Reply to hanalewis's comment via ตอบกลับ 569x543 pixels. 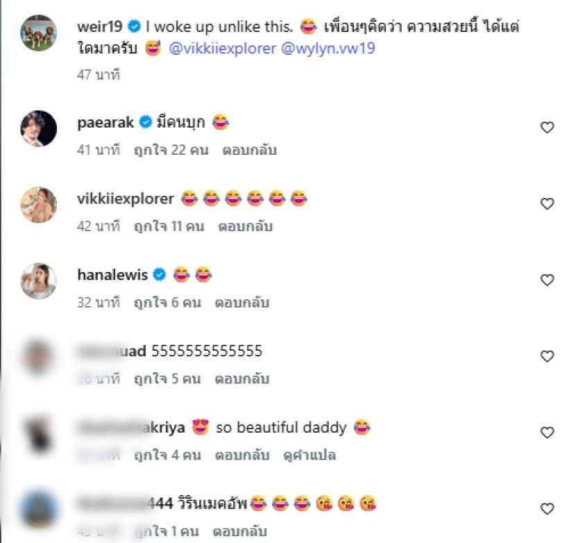(242, 303)
